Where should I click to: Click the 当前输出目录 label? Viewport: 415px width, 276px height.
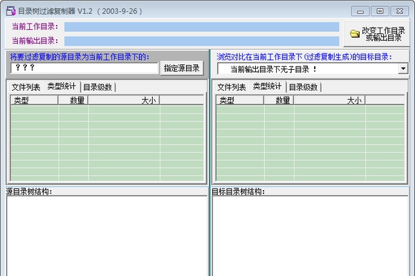(x=35, y=41)
